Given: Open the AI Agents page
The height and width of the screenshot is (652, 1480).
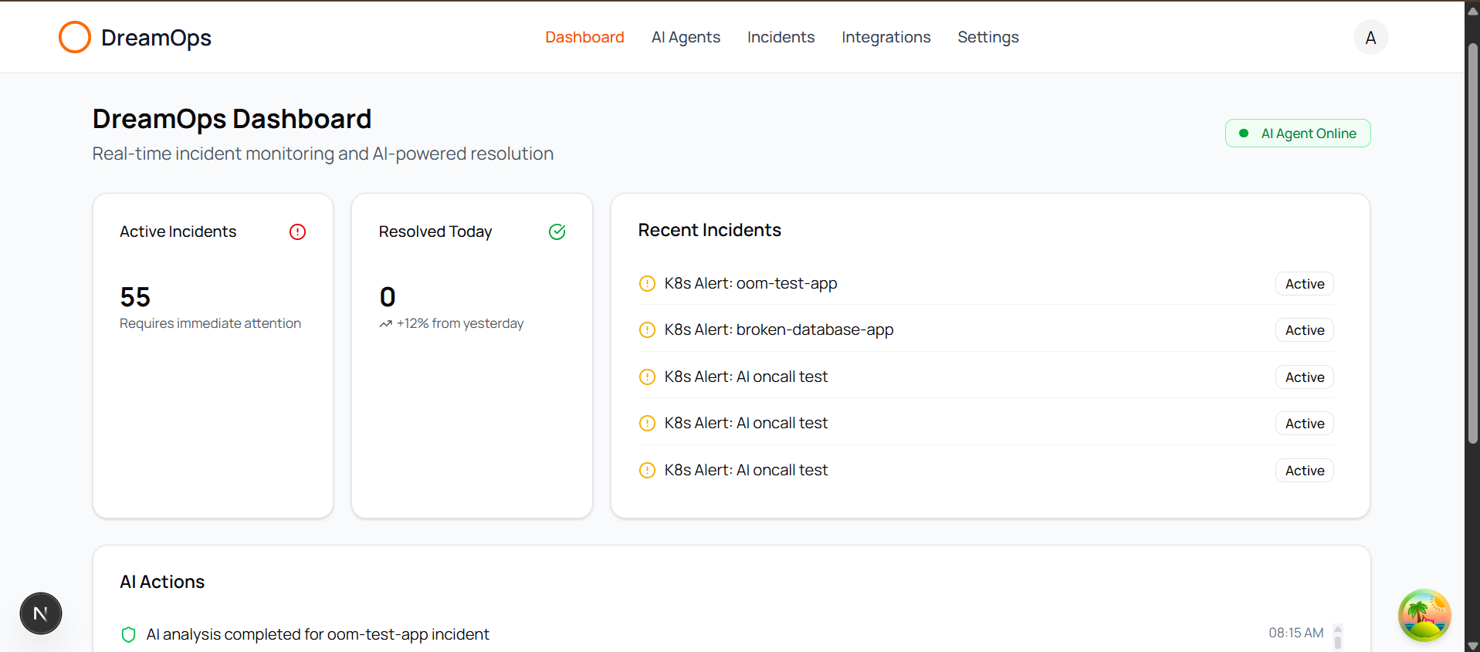Looking at the screenshot, I should click(686, 37).
